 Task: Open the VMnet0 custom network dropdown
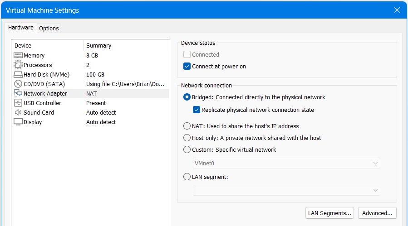coord(286,163)
